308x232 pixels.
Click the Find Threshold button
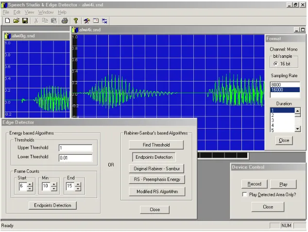coord(156,145)
